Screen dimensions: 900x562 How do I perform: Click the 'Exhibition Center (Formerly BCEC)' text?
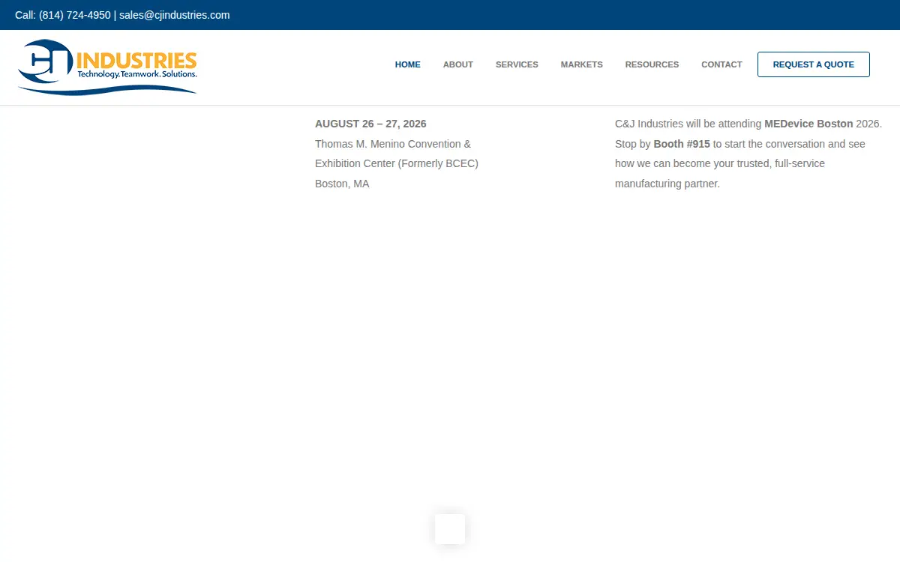click(x=397, y=163)
